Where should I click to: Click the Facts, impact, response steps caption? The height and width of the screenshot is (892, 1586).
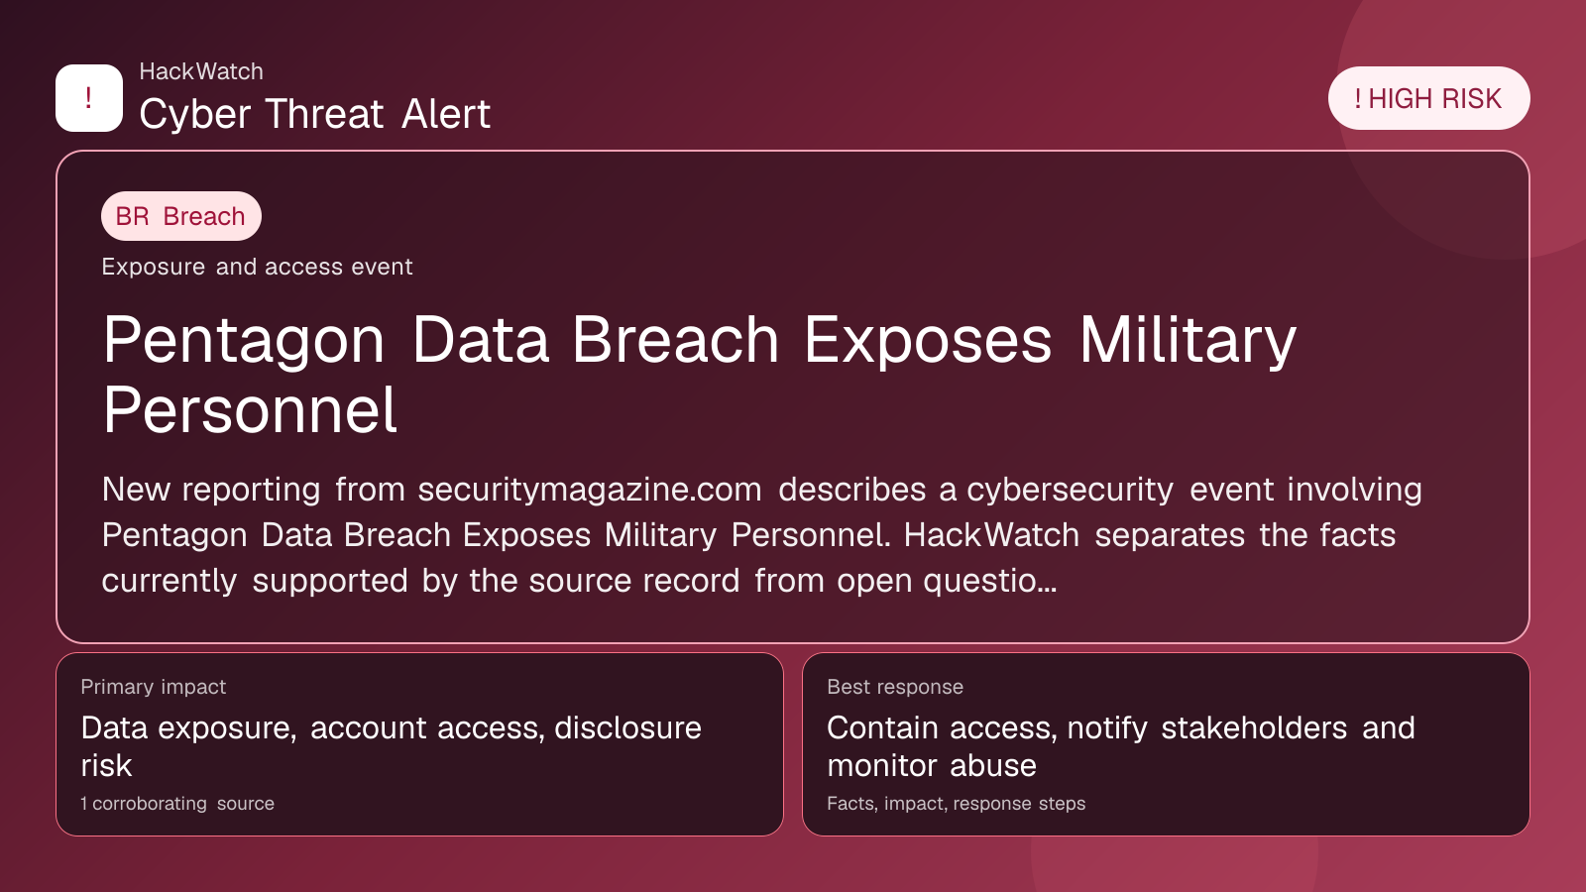coord(957,804)
